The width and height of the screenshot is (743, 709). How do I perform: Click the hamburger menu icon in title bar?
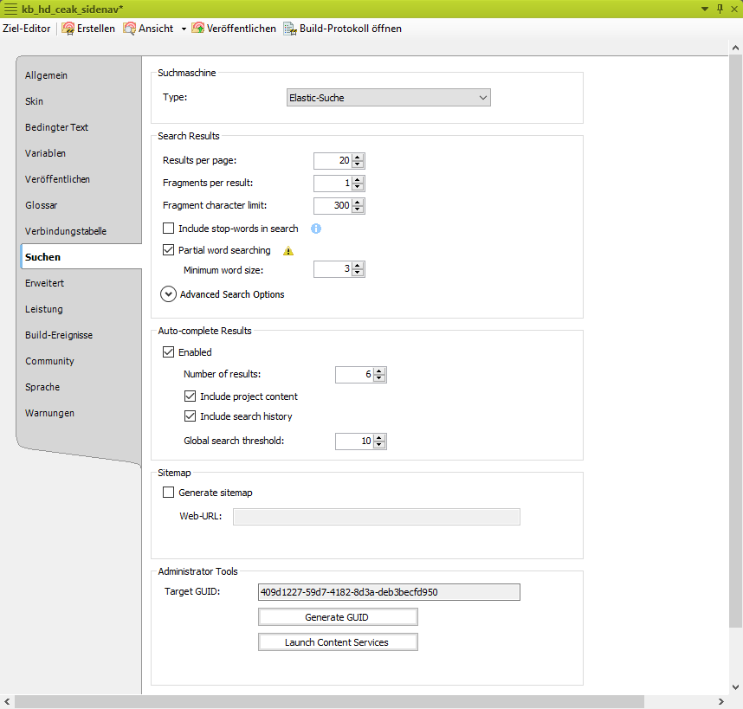(x=11, y=9)
